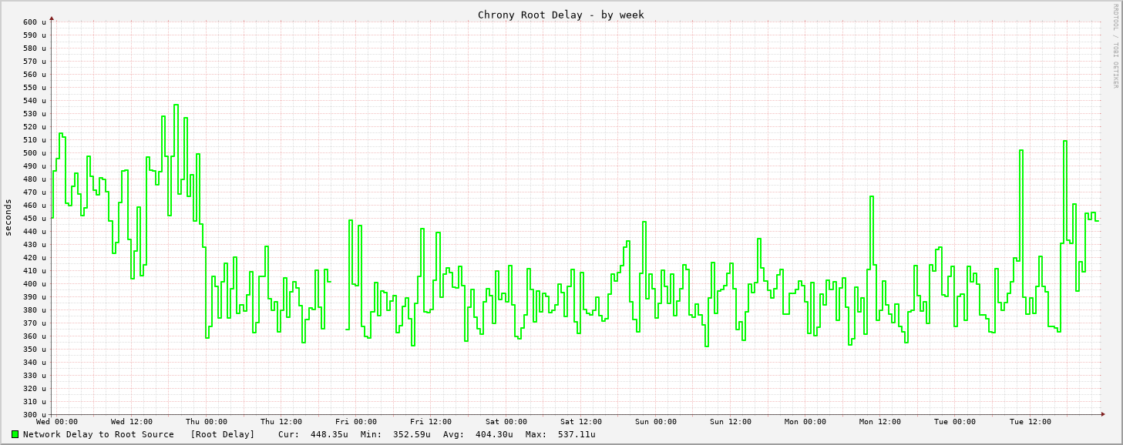Click the 450 u y-axis tick label
1123x445 pixels.
(x=34, y=219)
